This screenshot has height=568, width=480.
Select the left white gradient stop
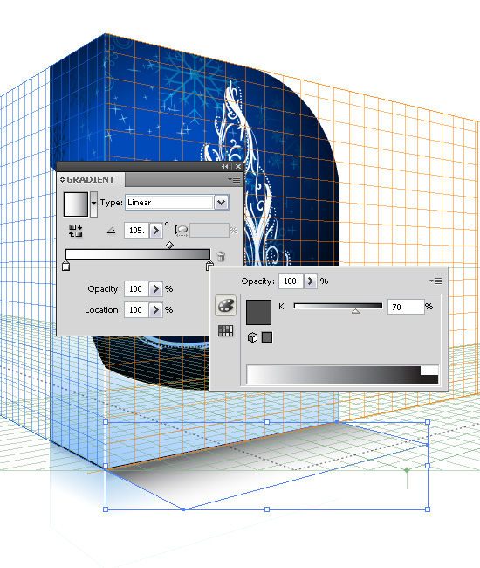coord(65,265)
